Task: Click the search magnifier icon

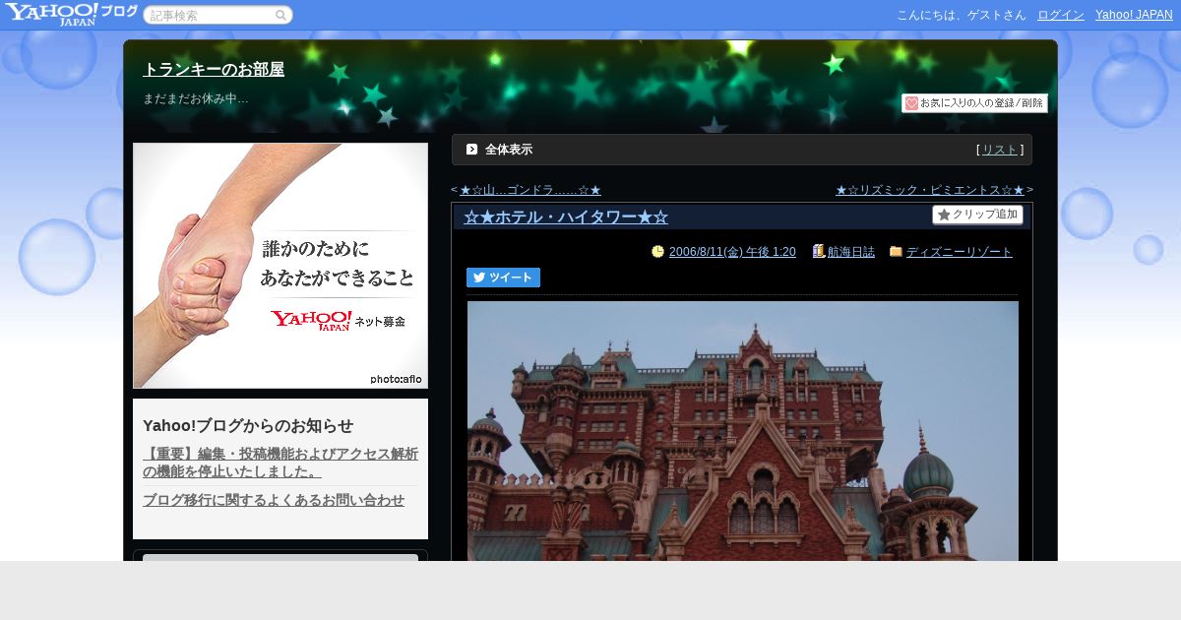Action: tap(280, 16)
